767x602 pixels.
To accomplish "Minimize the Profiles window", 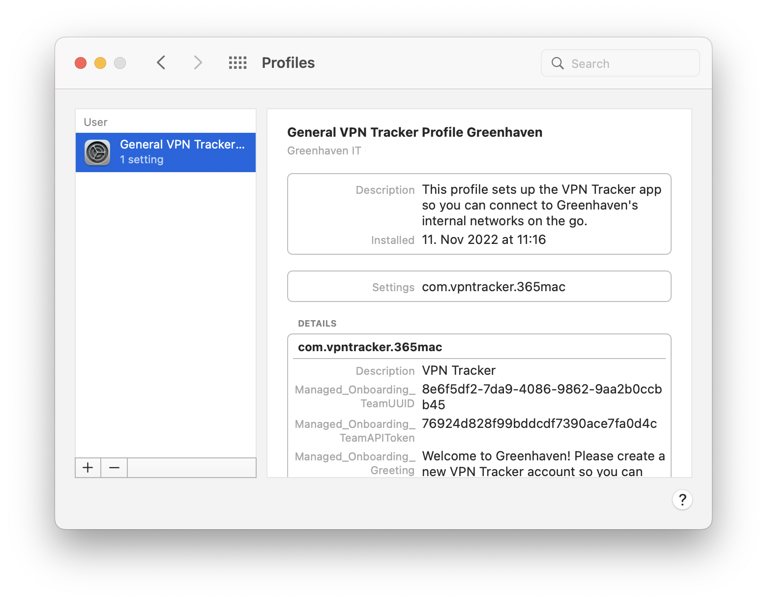I will coord(100,63).
